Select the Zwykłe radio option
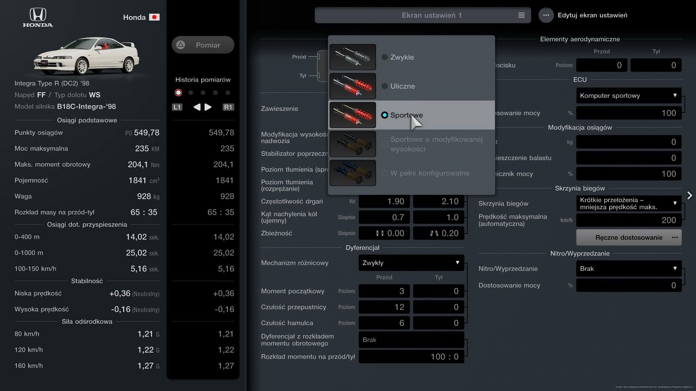 pyautogui.click(x=385, y=57)
